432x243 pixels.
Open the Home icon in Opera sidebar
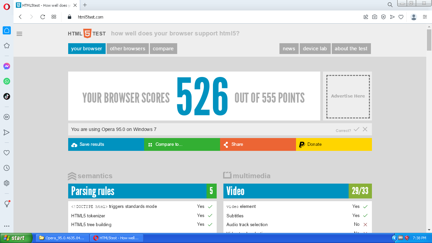point(7,30)
